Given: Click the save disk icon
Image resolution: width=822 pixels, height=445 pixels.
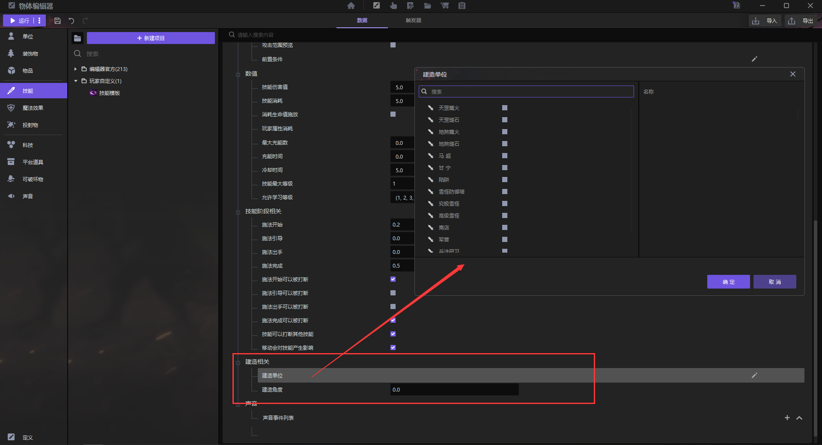Looking at the screenshot, I should [57, 21].
